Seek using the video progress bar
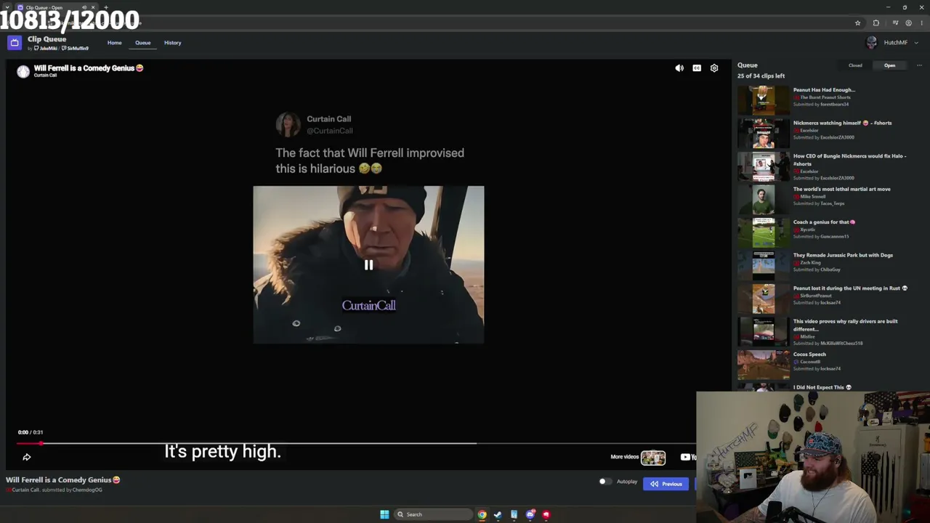Screen dimensions: 930x523 [356, 443]
